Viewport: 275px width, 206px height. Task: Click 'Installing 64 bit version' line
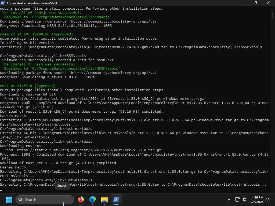click(x=27, y=43)
